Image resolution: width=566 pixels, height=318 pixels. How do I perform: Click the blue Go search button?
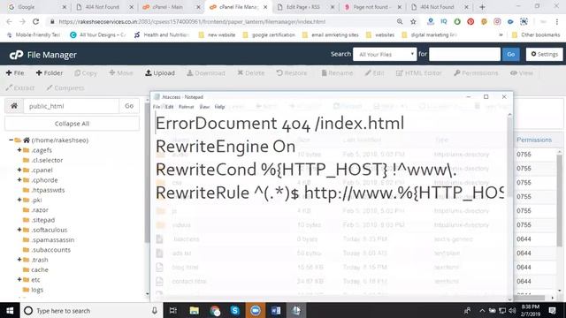tap(511, 54)
